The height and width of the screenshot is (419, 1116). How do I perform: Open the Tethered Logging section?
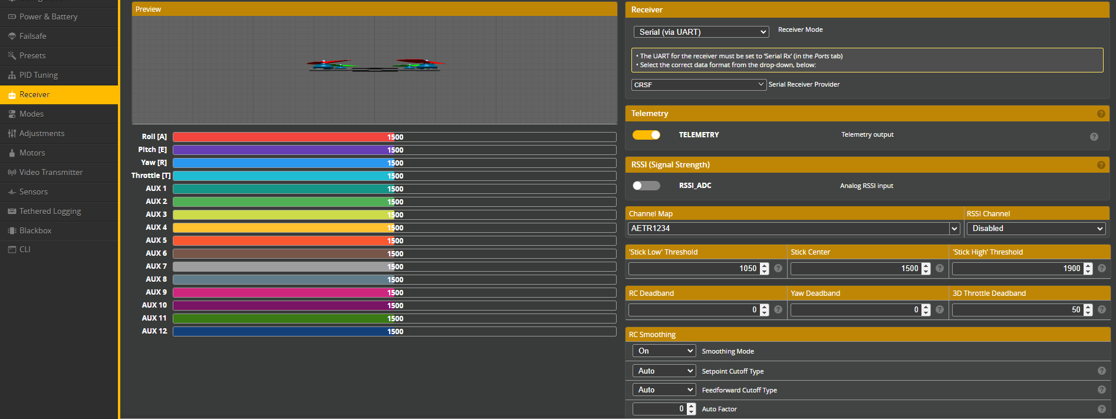click(x=50, y=211)
